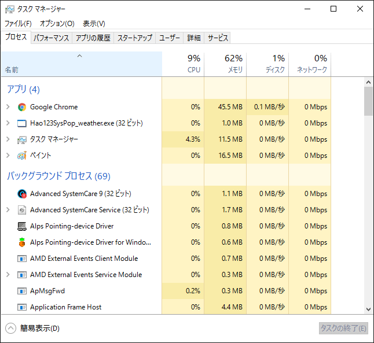Sort by the メモリ column header
This screenshot has width=374, height=343.
click(x=225, y=64)
